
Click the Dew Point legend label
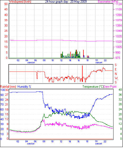click(x=110, y=87)
